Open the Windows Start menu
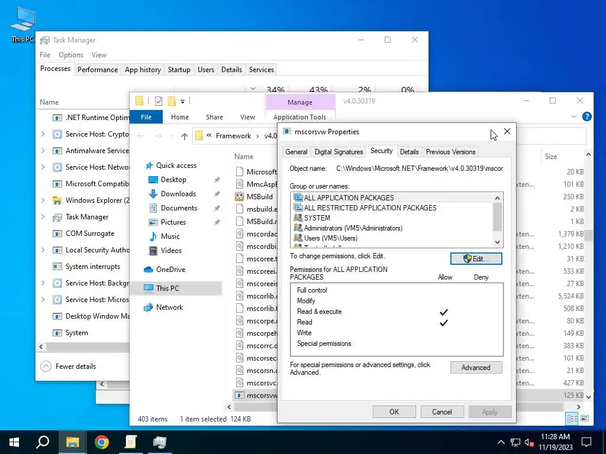 pos(14,442)
